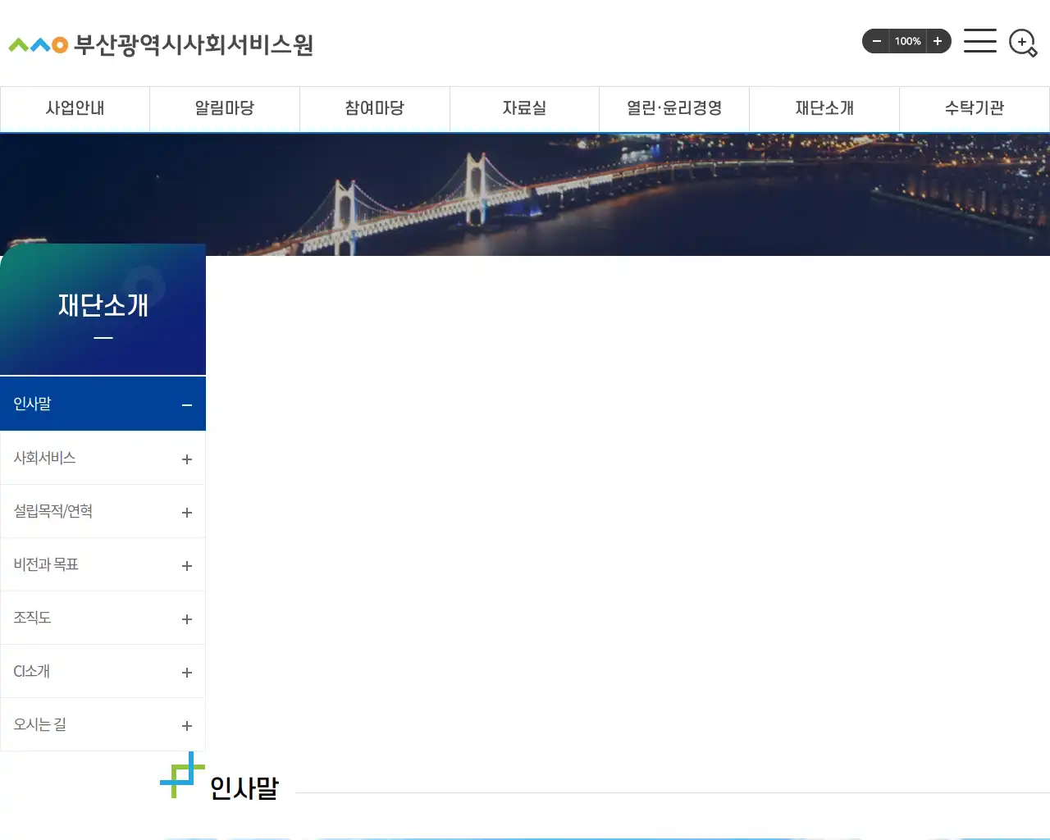The image size is (1050, 840).
Task: Click the 수탁기관 link
Action: [975, 107]
